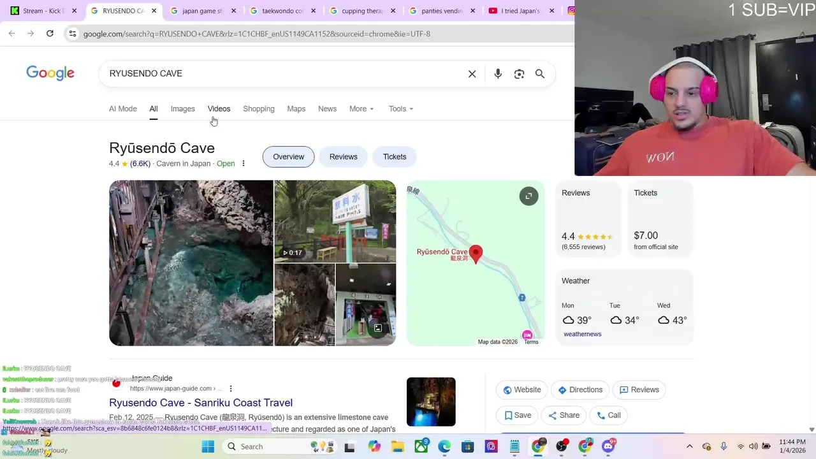Viewport: 816px width, 459px height.
Task: Select the Reviews chip near title
Action: [344, 157]
